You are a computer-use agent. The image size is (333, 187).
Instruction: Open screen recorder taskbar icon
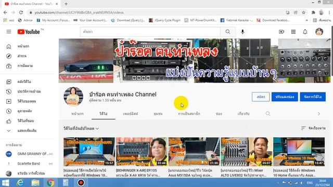[81, 182]
